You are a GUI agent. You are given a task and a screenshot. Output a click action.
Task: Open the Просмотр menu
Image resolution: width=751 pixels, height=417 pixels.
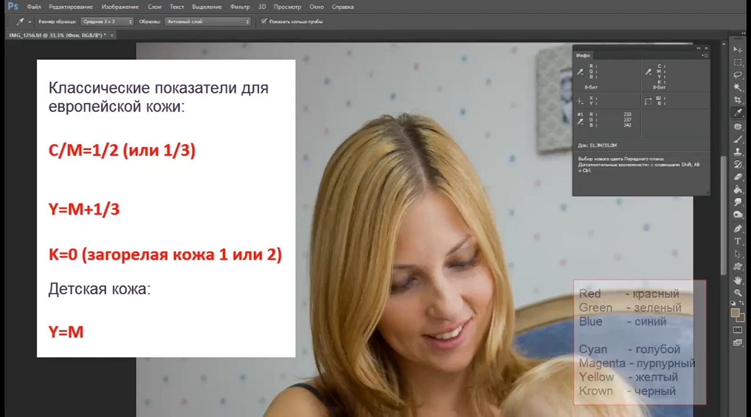point(287,7)
